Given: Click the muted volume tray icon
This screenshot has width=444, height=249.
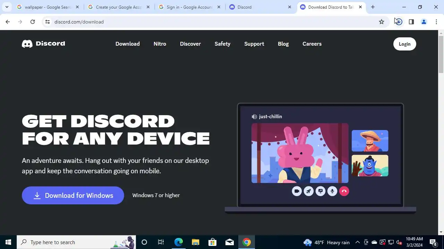Looking at the screenshot, I should coord(399,242).
